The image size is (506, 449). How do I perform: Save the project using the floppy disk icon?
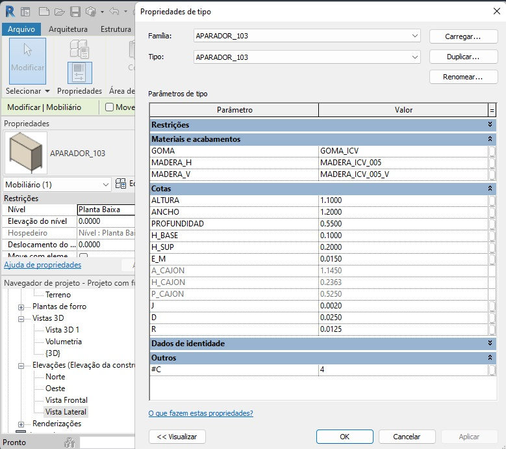(75, 12)
